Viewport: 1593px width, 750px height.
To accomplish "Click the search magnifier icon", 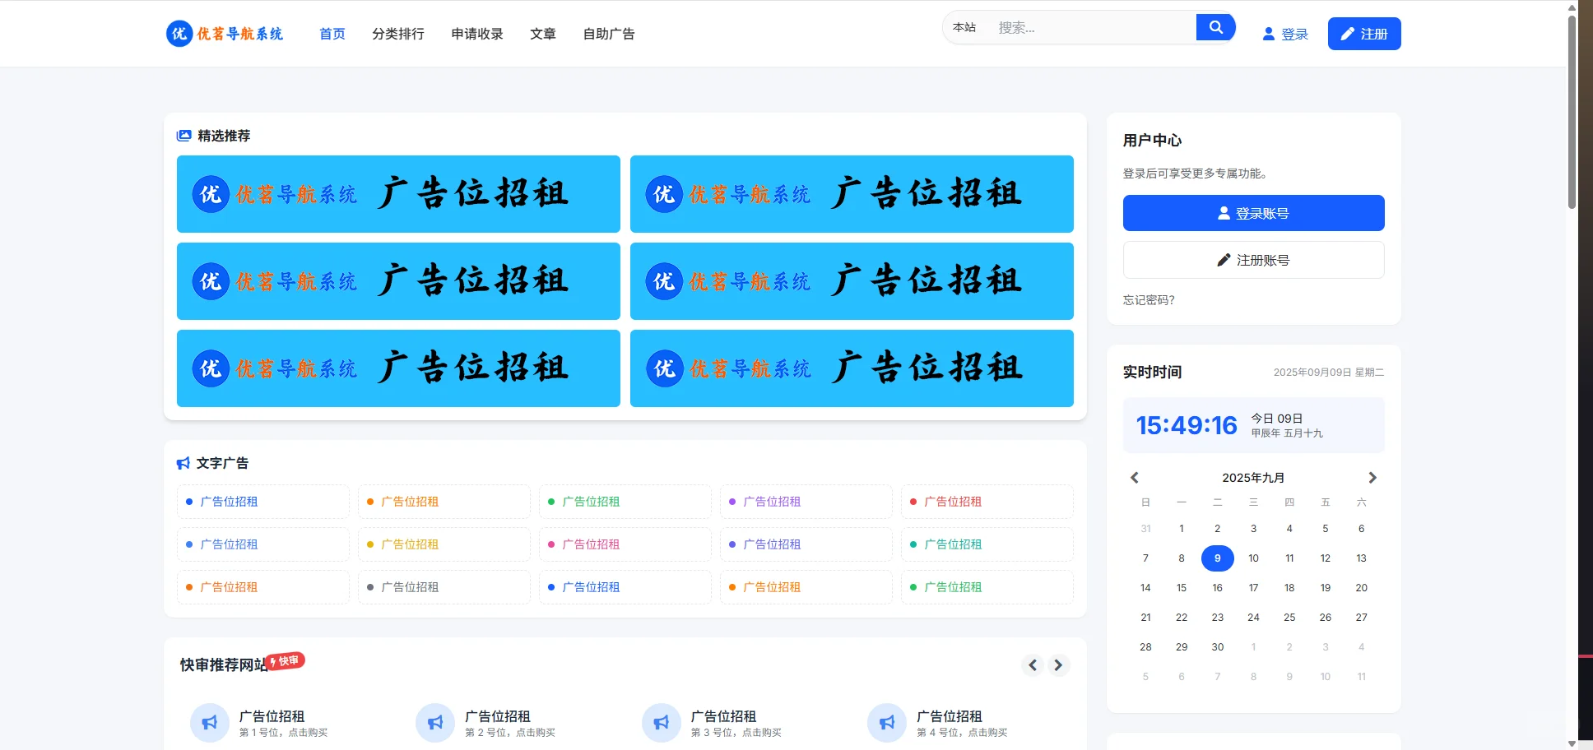I will (x=1215, y=26).
